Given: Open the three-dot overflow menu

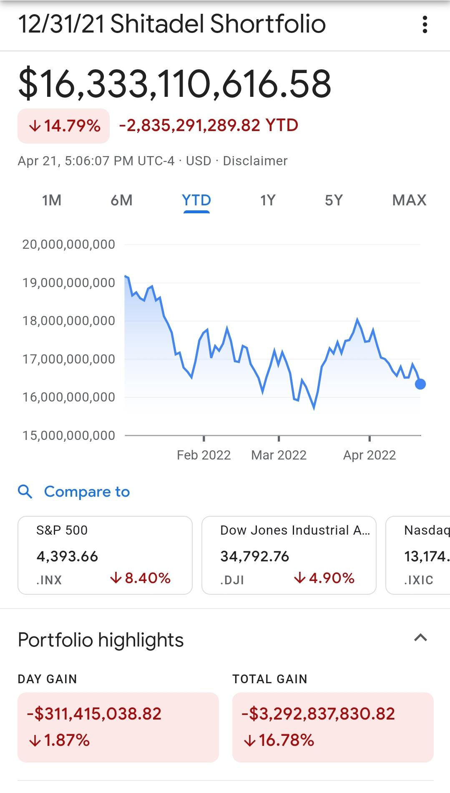Looking at the screenshot, I should tap(425, 24).
